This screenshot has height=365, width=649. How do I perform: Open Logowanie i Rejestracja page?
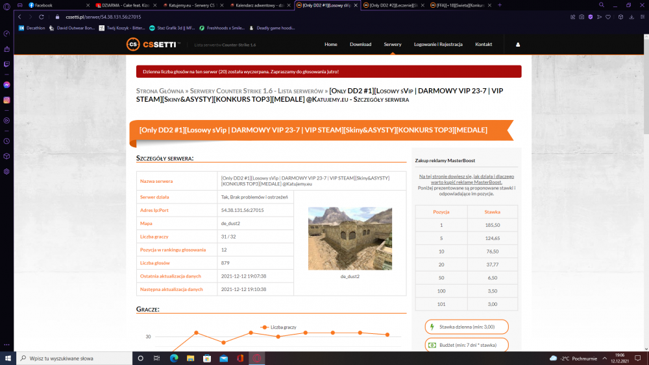click(438, 44)
